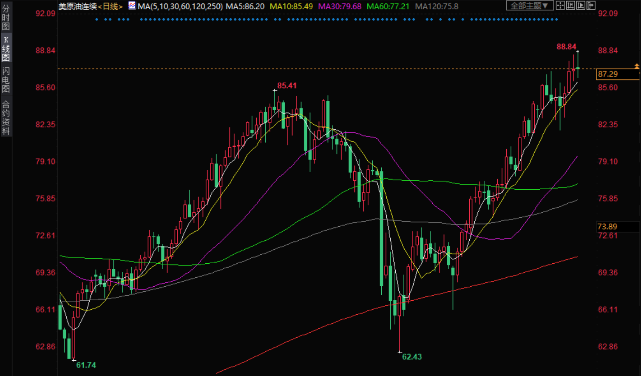
Task: Click the magenta MA30:79.68 legend label
Action: pos(340,6)
